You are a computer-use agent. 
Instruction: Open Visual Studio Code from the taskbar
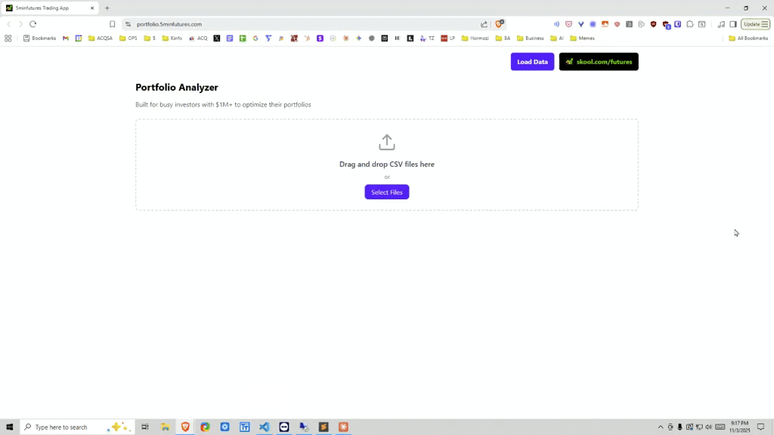(x=264, y=427)
